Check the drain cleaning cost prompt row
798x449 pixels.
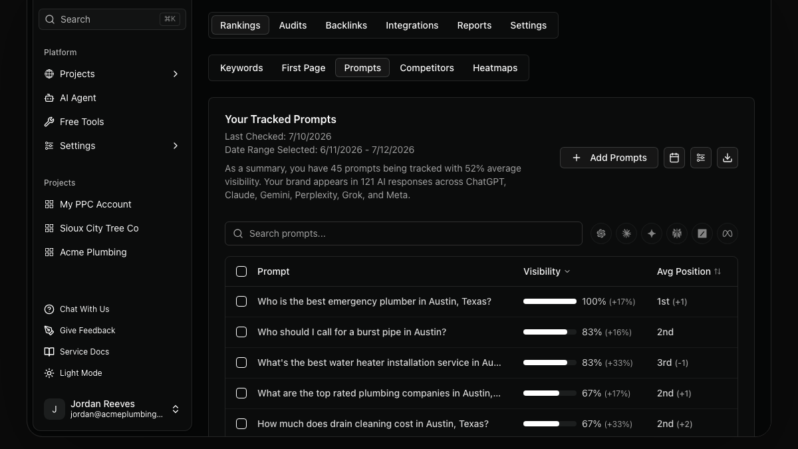[x=241, y=424]
